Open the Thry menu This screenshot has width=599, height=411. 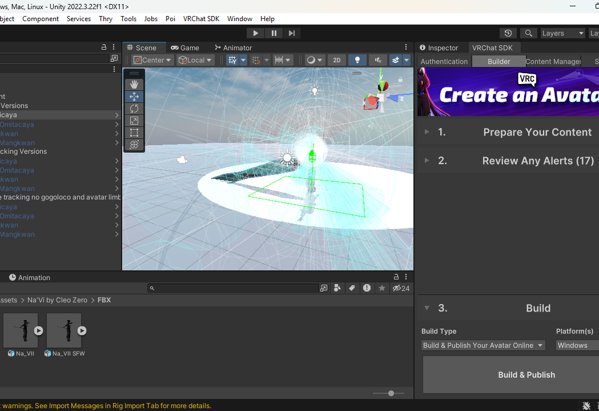tap(106, 19)
